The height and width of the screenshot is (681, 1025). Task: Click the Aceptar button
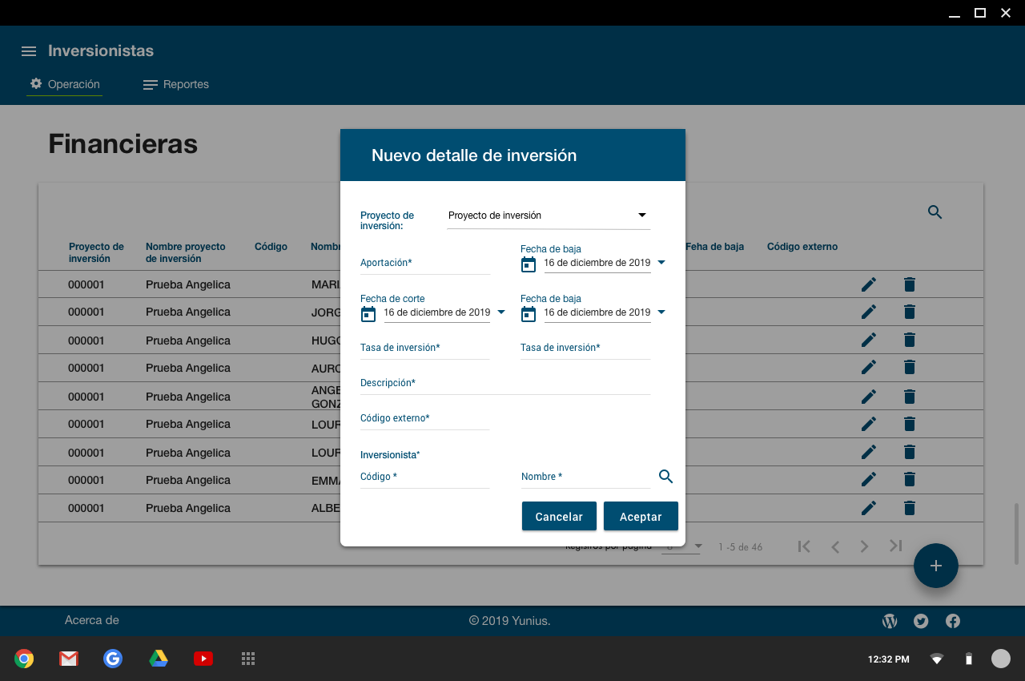641,517
